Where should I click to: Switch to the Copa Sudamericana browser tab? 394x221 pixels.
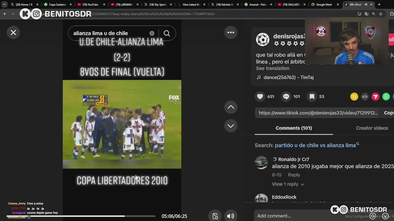point(58,5)
